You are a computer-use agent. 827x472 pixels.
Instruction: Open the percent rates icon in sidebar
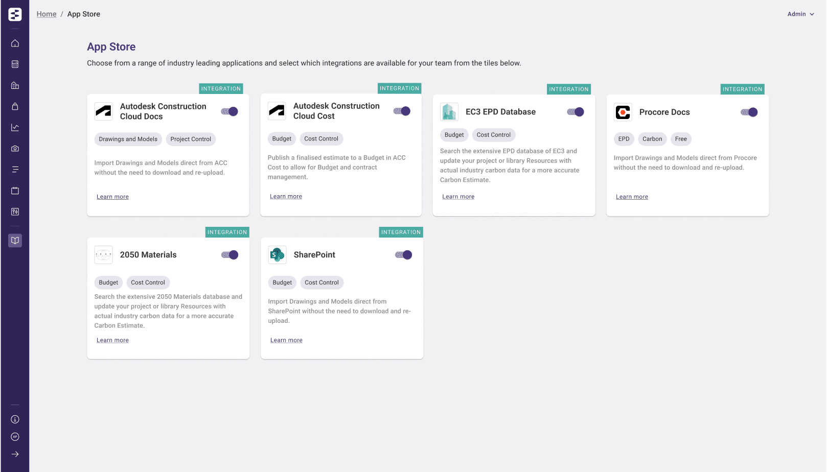pos(15,211)
